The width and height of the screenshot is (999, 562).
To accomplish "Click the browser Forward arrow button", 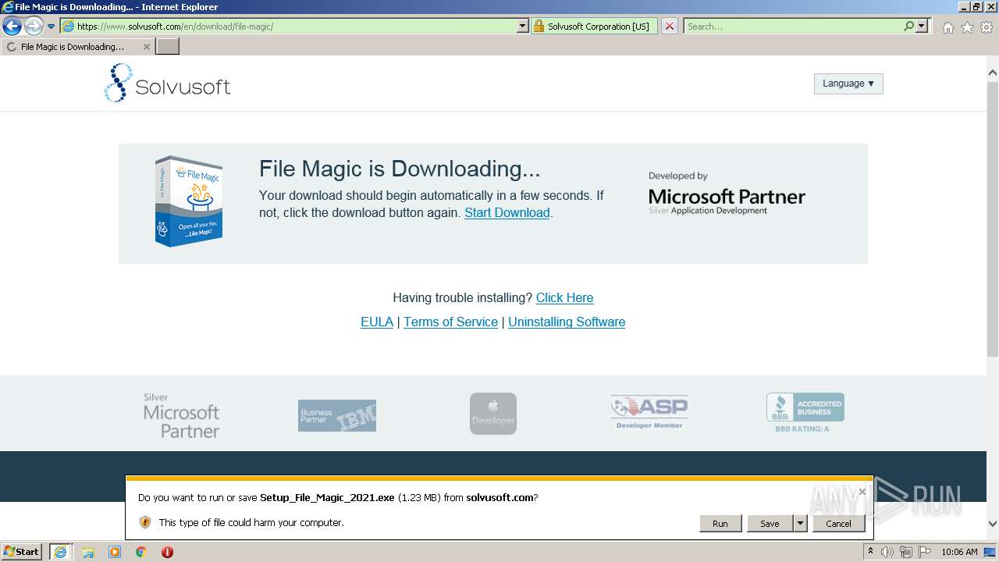I will click(x=34, y=27).
